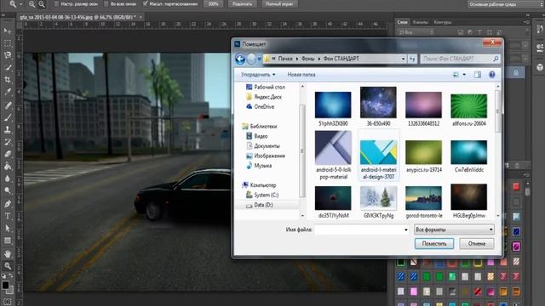Click the foreground color swatch
The image size is (545, 306).
(5, 286)
